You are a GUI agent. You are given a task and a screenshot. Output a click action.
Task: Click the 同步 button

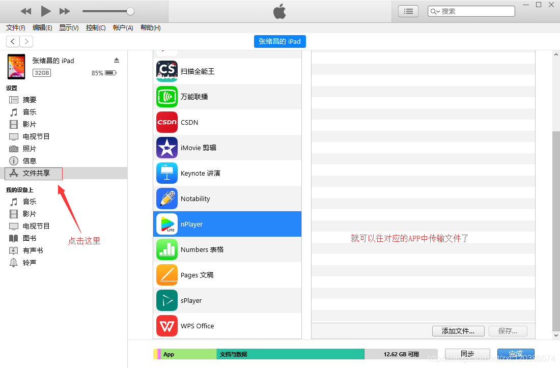click(x=467, y=354)
